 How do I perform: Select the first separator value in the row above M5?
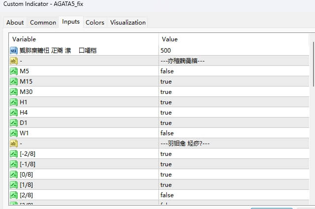point(234,61)
